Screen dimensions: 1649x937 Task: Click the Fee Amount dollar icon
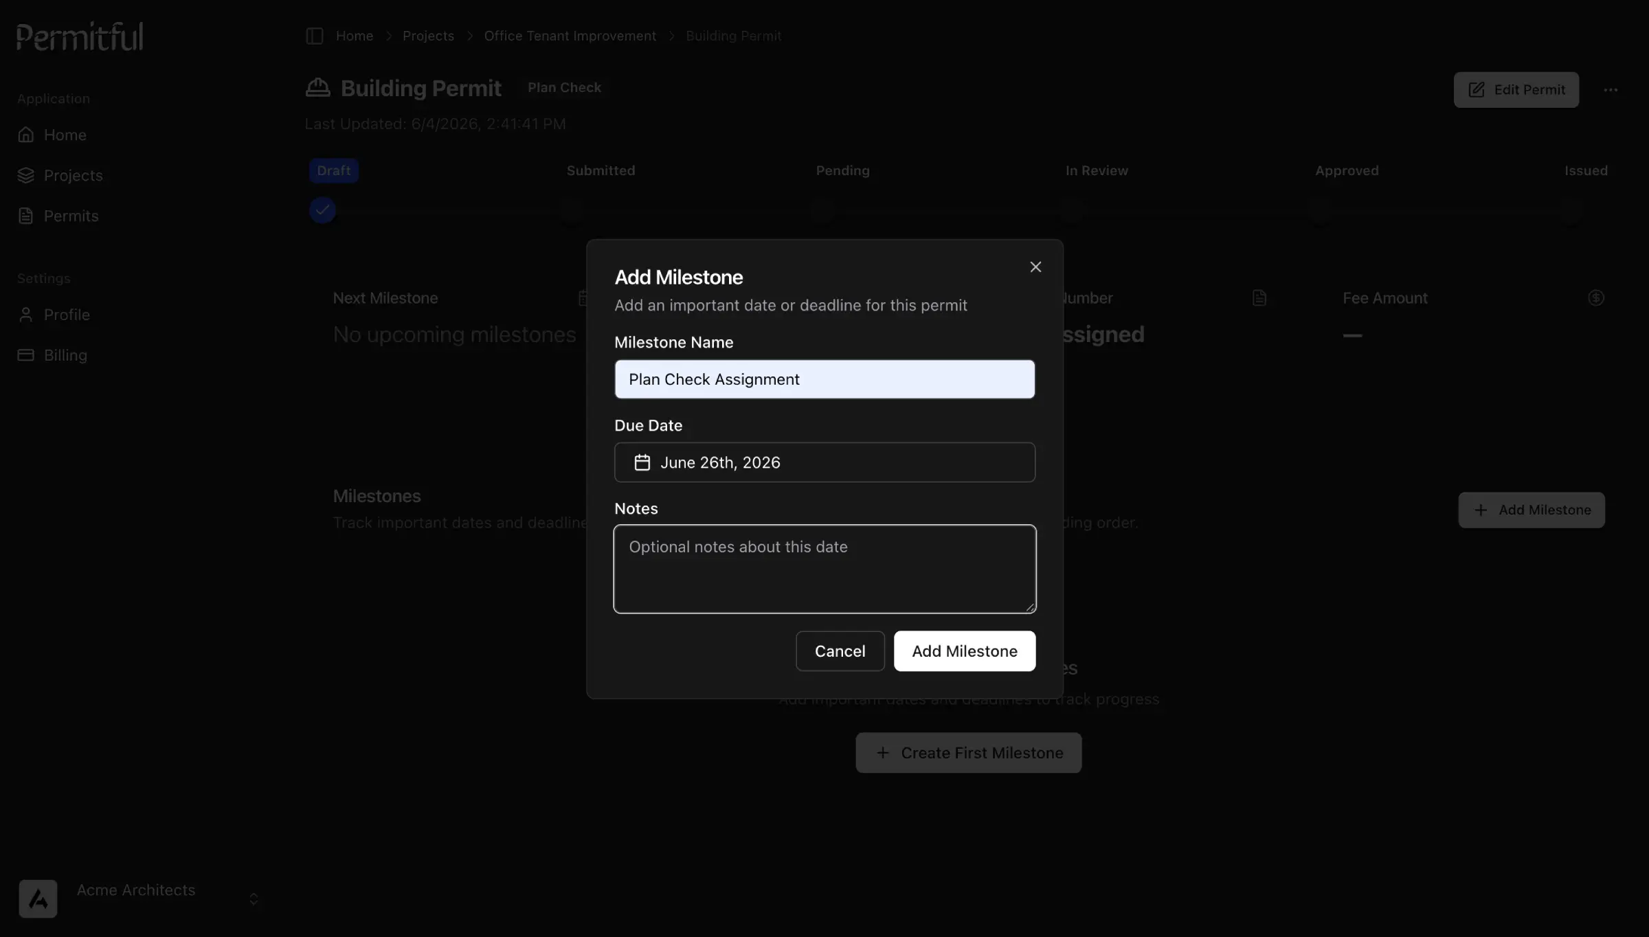tap(1596, 298)
